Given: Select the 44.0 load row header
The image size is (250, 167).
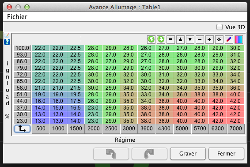Looking at the screenshot, I should (x=22, y=101).
